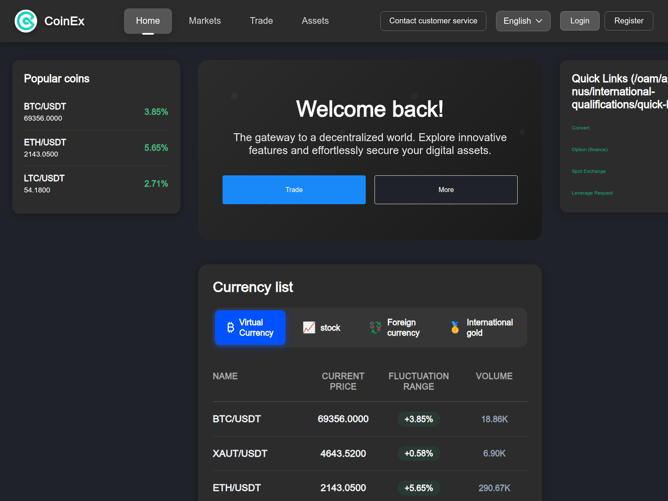Click the Login button
The image size is (668, 501).
(579, 20)
